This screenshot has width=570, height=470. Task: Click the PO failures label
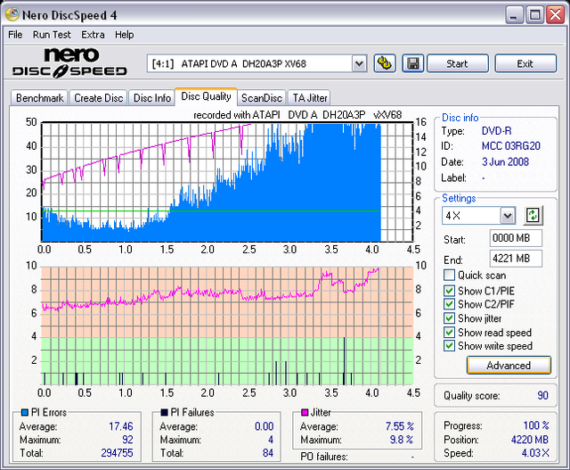324,456
